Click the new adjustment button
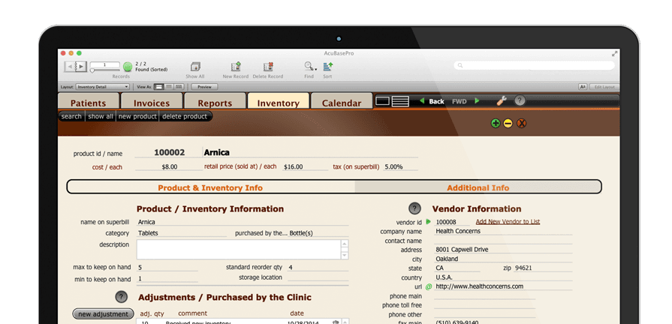The height and width of the screenshot is (324, 672). point(104,314)
